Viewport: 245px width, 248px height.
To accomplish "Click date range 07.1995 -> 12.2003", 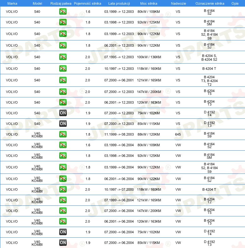I will [x=119, y=57].
